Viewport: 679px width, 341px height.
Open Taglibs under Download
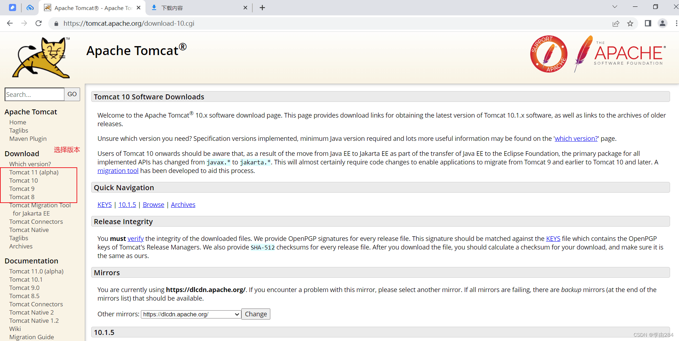point(19,238)
